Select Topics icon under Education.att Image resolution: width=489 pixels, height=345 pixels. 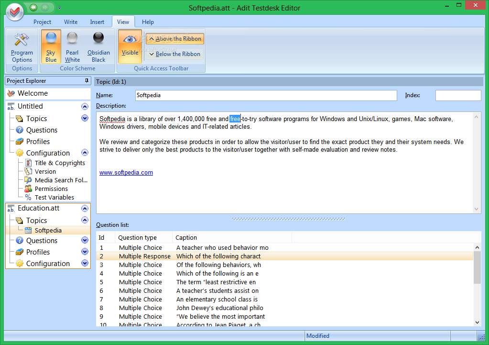click(19, 221)
